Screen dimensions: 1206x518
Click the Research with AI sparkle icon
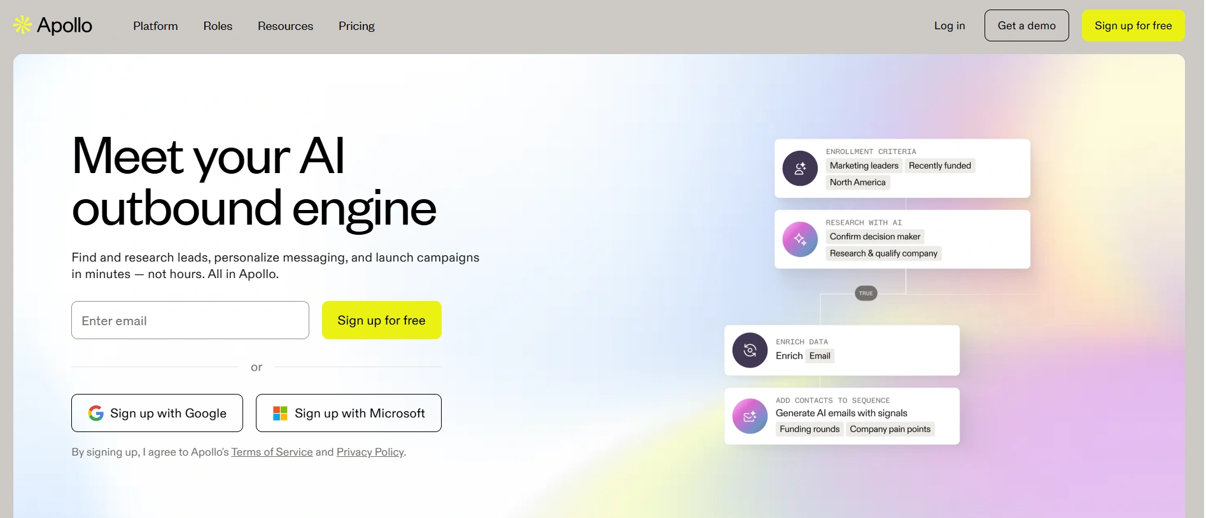coord(800,239)
